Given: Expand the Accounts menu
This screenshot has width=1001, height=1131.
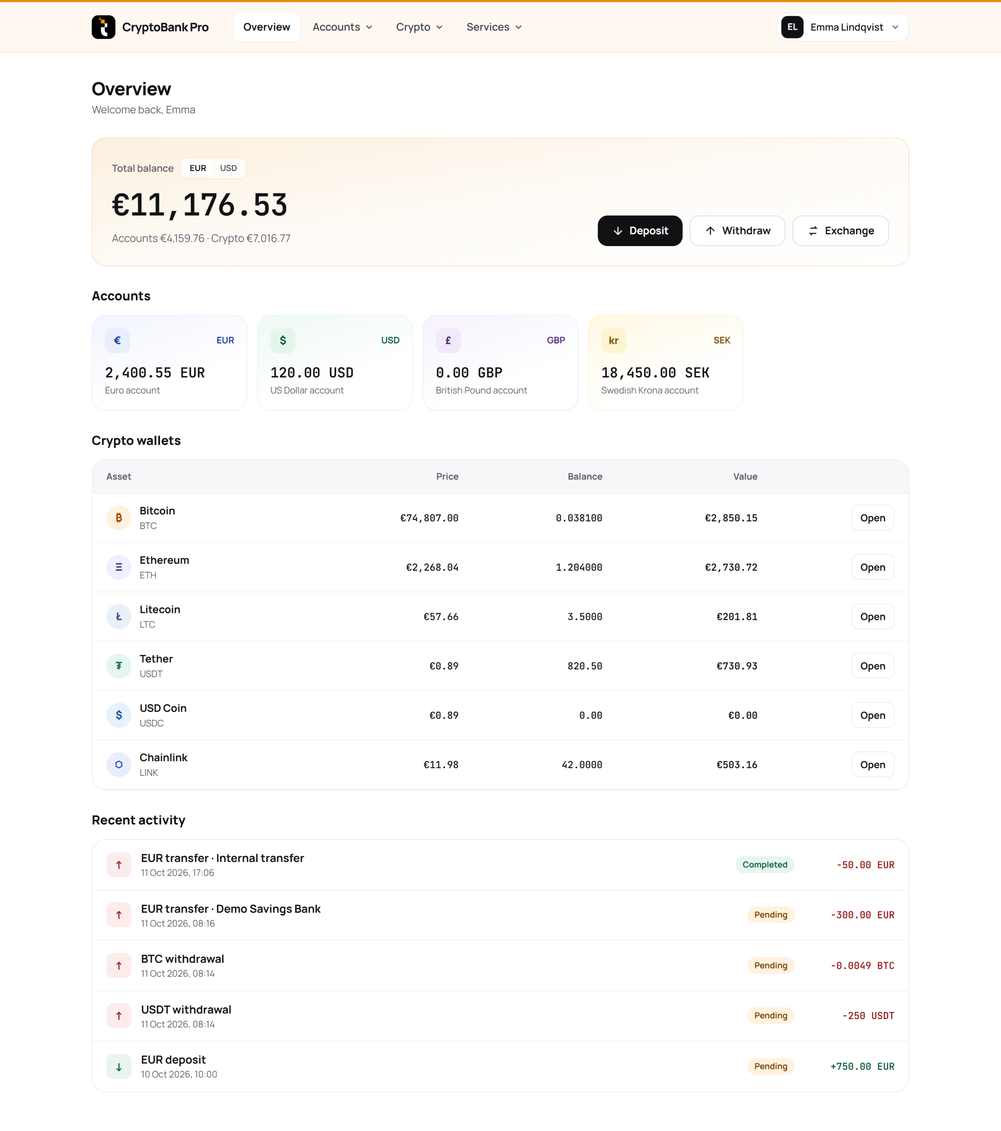Looking at the screenshot, I should pyautogui.click(x=342, y=27).
